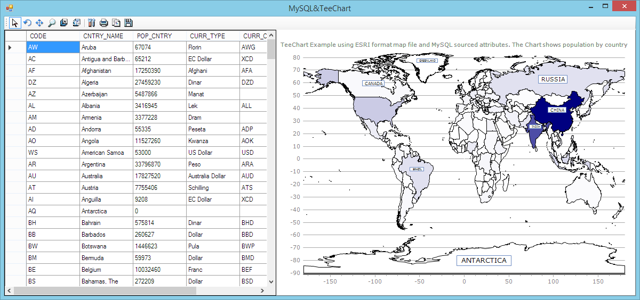The image size is (640, 300).
Task: Click the copy chart icon
Action: pyautogui.click(x=116, y=23)
